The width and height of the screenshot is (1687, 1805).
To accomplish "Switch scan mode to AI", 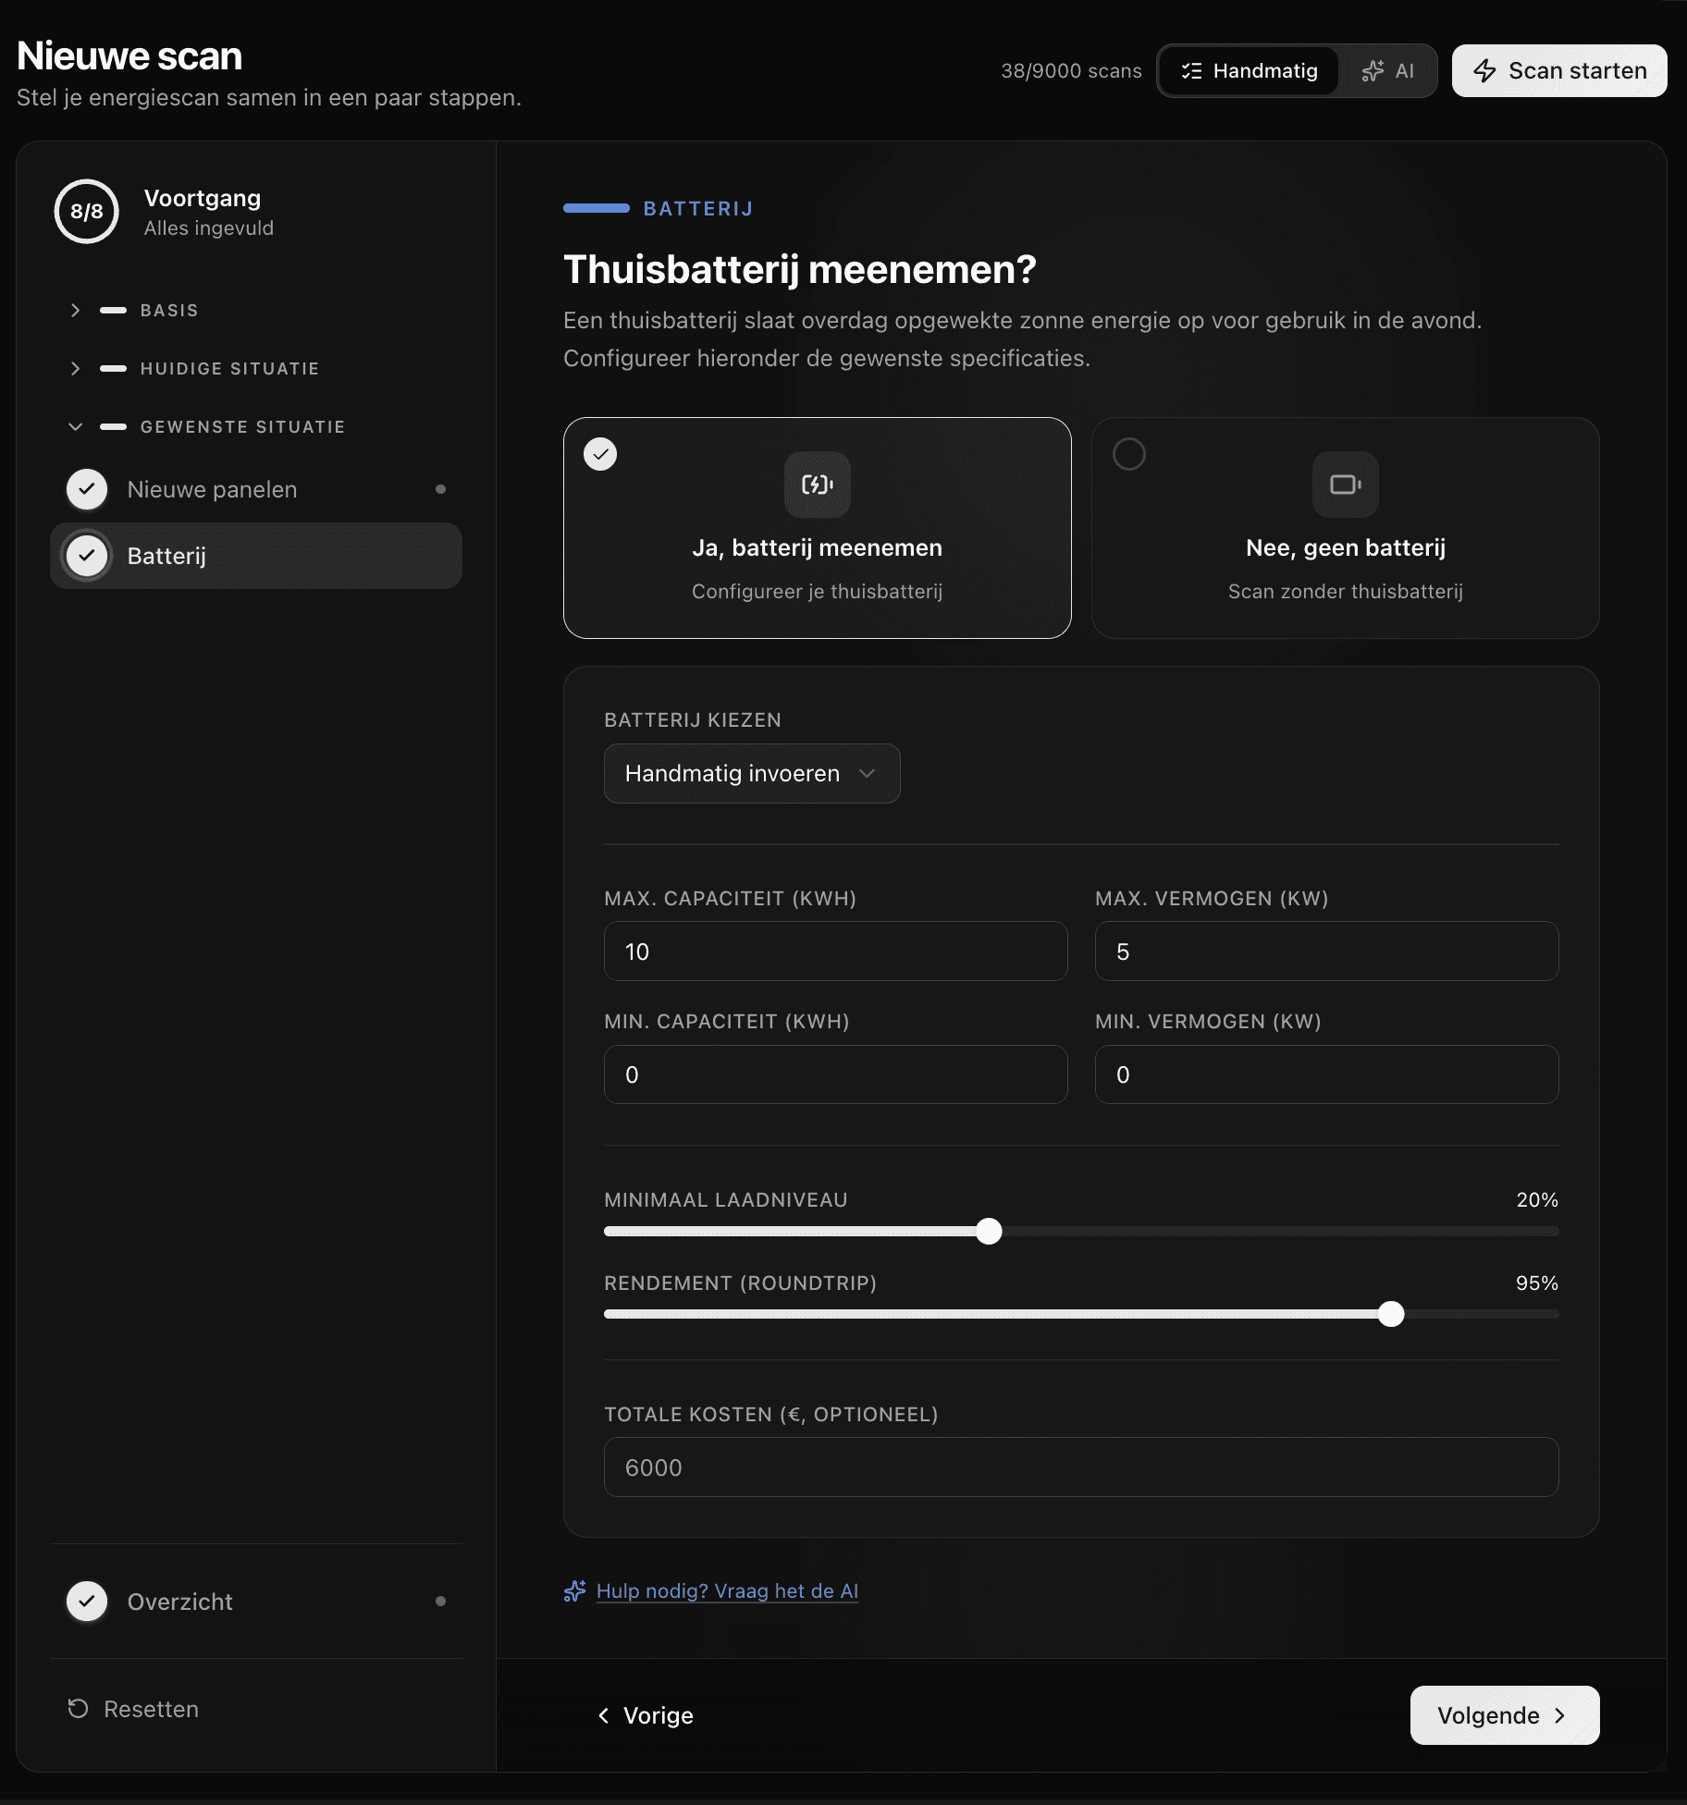I will tap(1390, 70).
